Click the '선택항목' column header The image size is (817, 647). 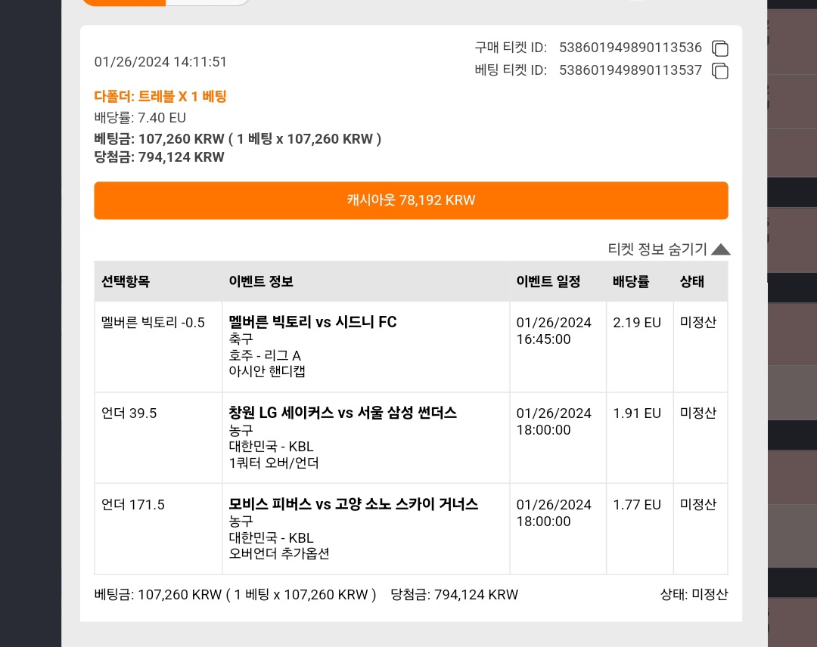tap(126, 282)
